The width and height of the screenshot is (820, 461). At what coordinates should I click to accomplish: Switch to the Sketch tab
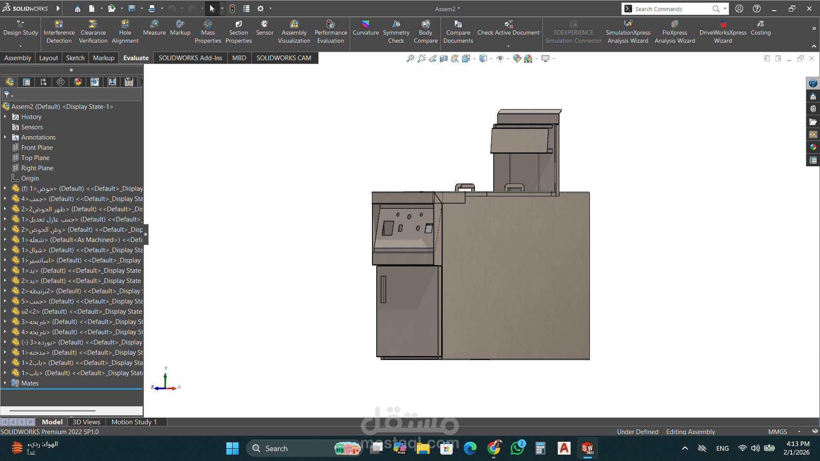[x=75, y=58]
